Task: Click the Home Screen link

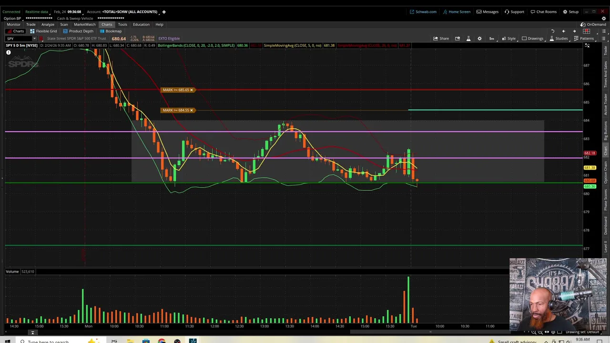Action: [457, 11]
